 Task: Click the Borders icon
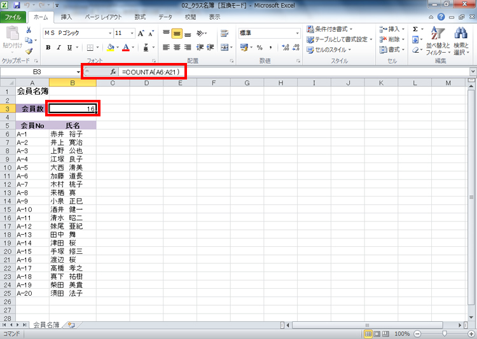(90, 48)
